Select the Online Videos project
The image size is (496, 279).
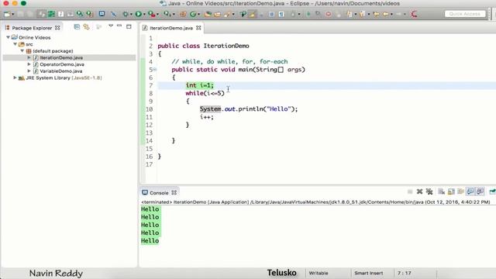(x=34, y=37)
